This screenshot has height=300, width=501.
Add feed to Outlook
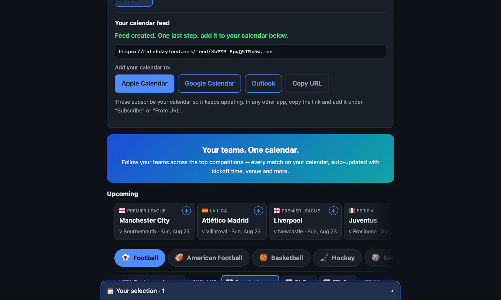point(263,83)
